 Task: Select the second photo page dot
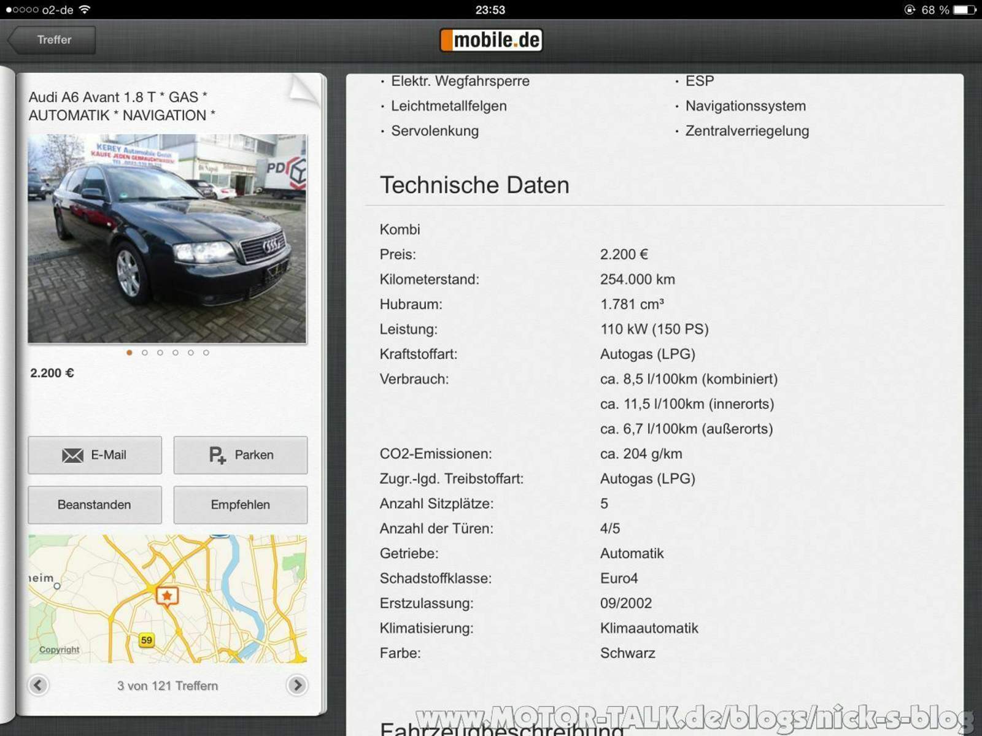(x=145, y=353)
